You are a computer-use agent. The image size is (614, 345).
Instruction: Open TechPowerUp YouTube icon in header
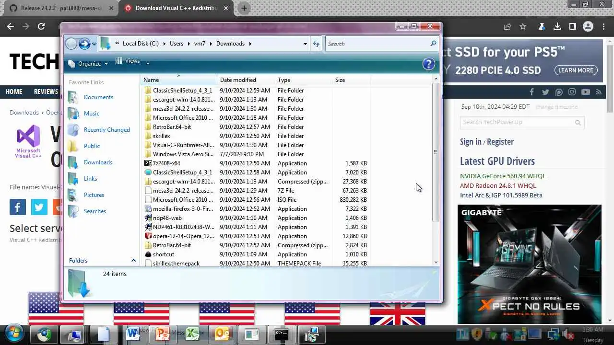click(x=586, y=92)
